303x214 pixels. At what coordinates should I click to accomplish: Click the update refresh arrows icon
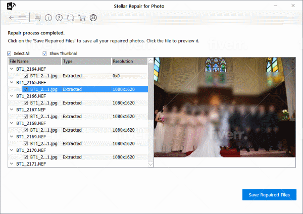tap(71, 18)
